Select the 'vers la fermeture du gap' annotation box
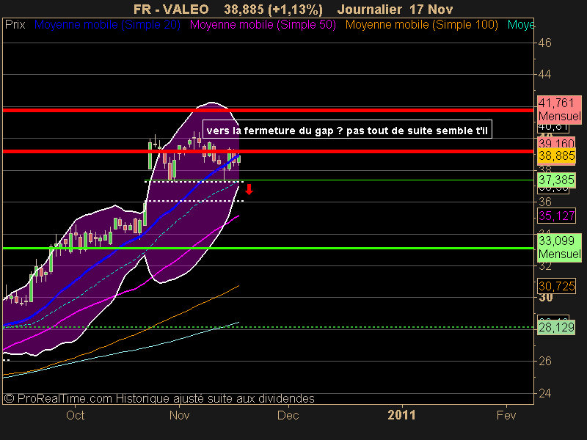This screenshot has height=440, width=587. click(x=347, y=130)
